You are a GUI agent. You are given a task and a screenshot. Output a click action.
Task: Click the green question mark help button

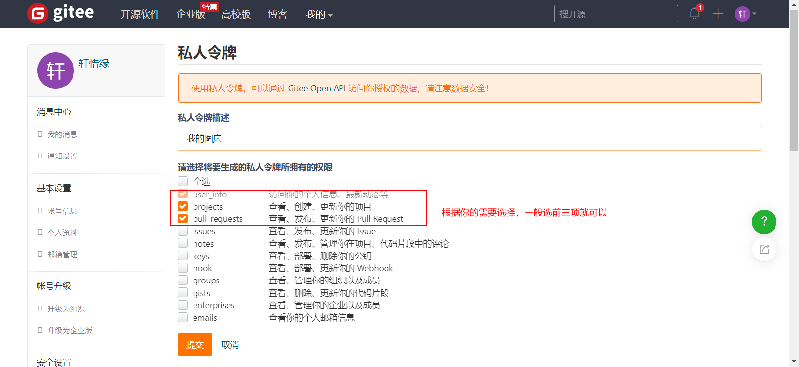pyautogui.click(x=764, y=222)
